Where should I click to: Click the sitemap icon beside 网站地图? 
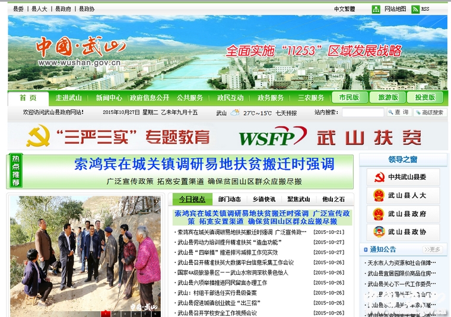(376, 9)
